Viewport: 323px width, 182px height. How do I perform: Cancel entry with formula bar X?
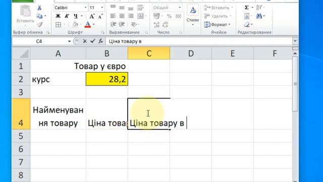tap(85, 41)
